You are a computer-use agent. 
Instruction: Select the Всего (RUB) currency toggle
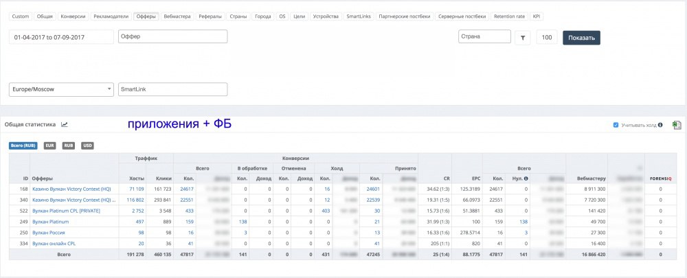pyautogui.click(x=23, y=146)
